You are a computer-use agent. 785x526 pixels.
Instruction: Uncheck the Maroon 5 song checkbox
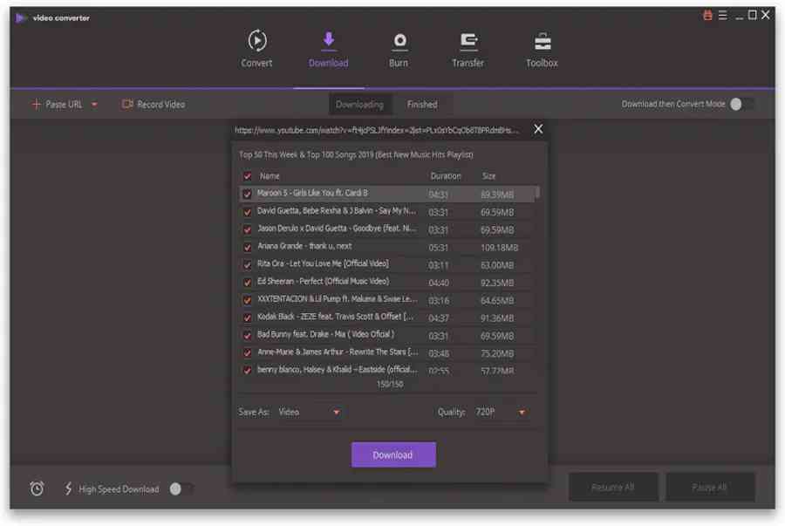coord(247,194)
